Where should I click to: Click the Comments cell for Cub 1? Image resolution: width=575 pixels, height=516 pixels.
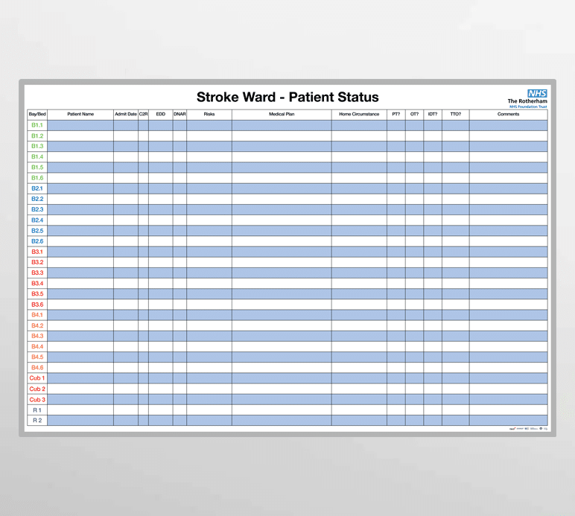point(508,378)
